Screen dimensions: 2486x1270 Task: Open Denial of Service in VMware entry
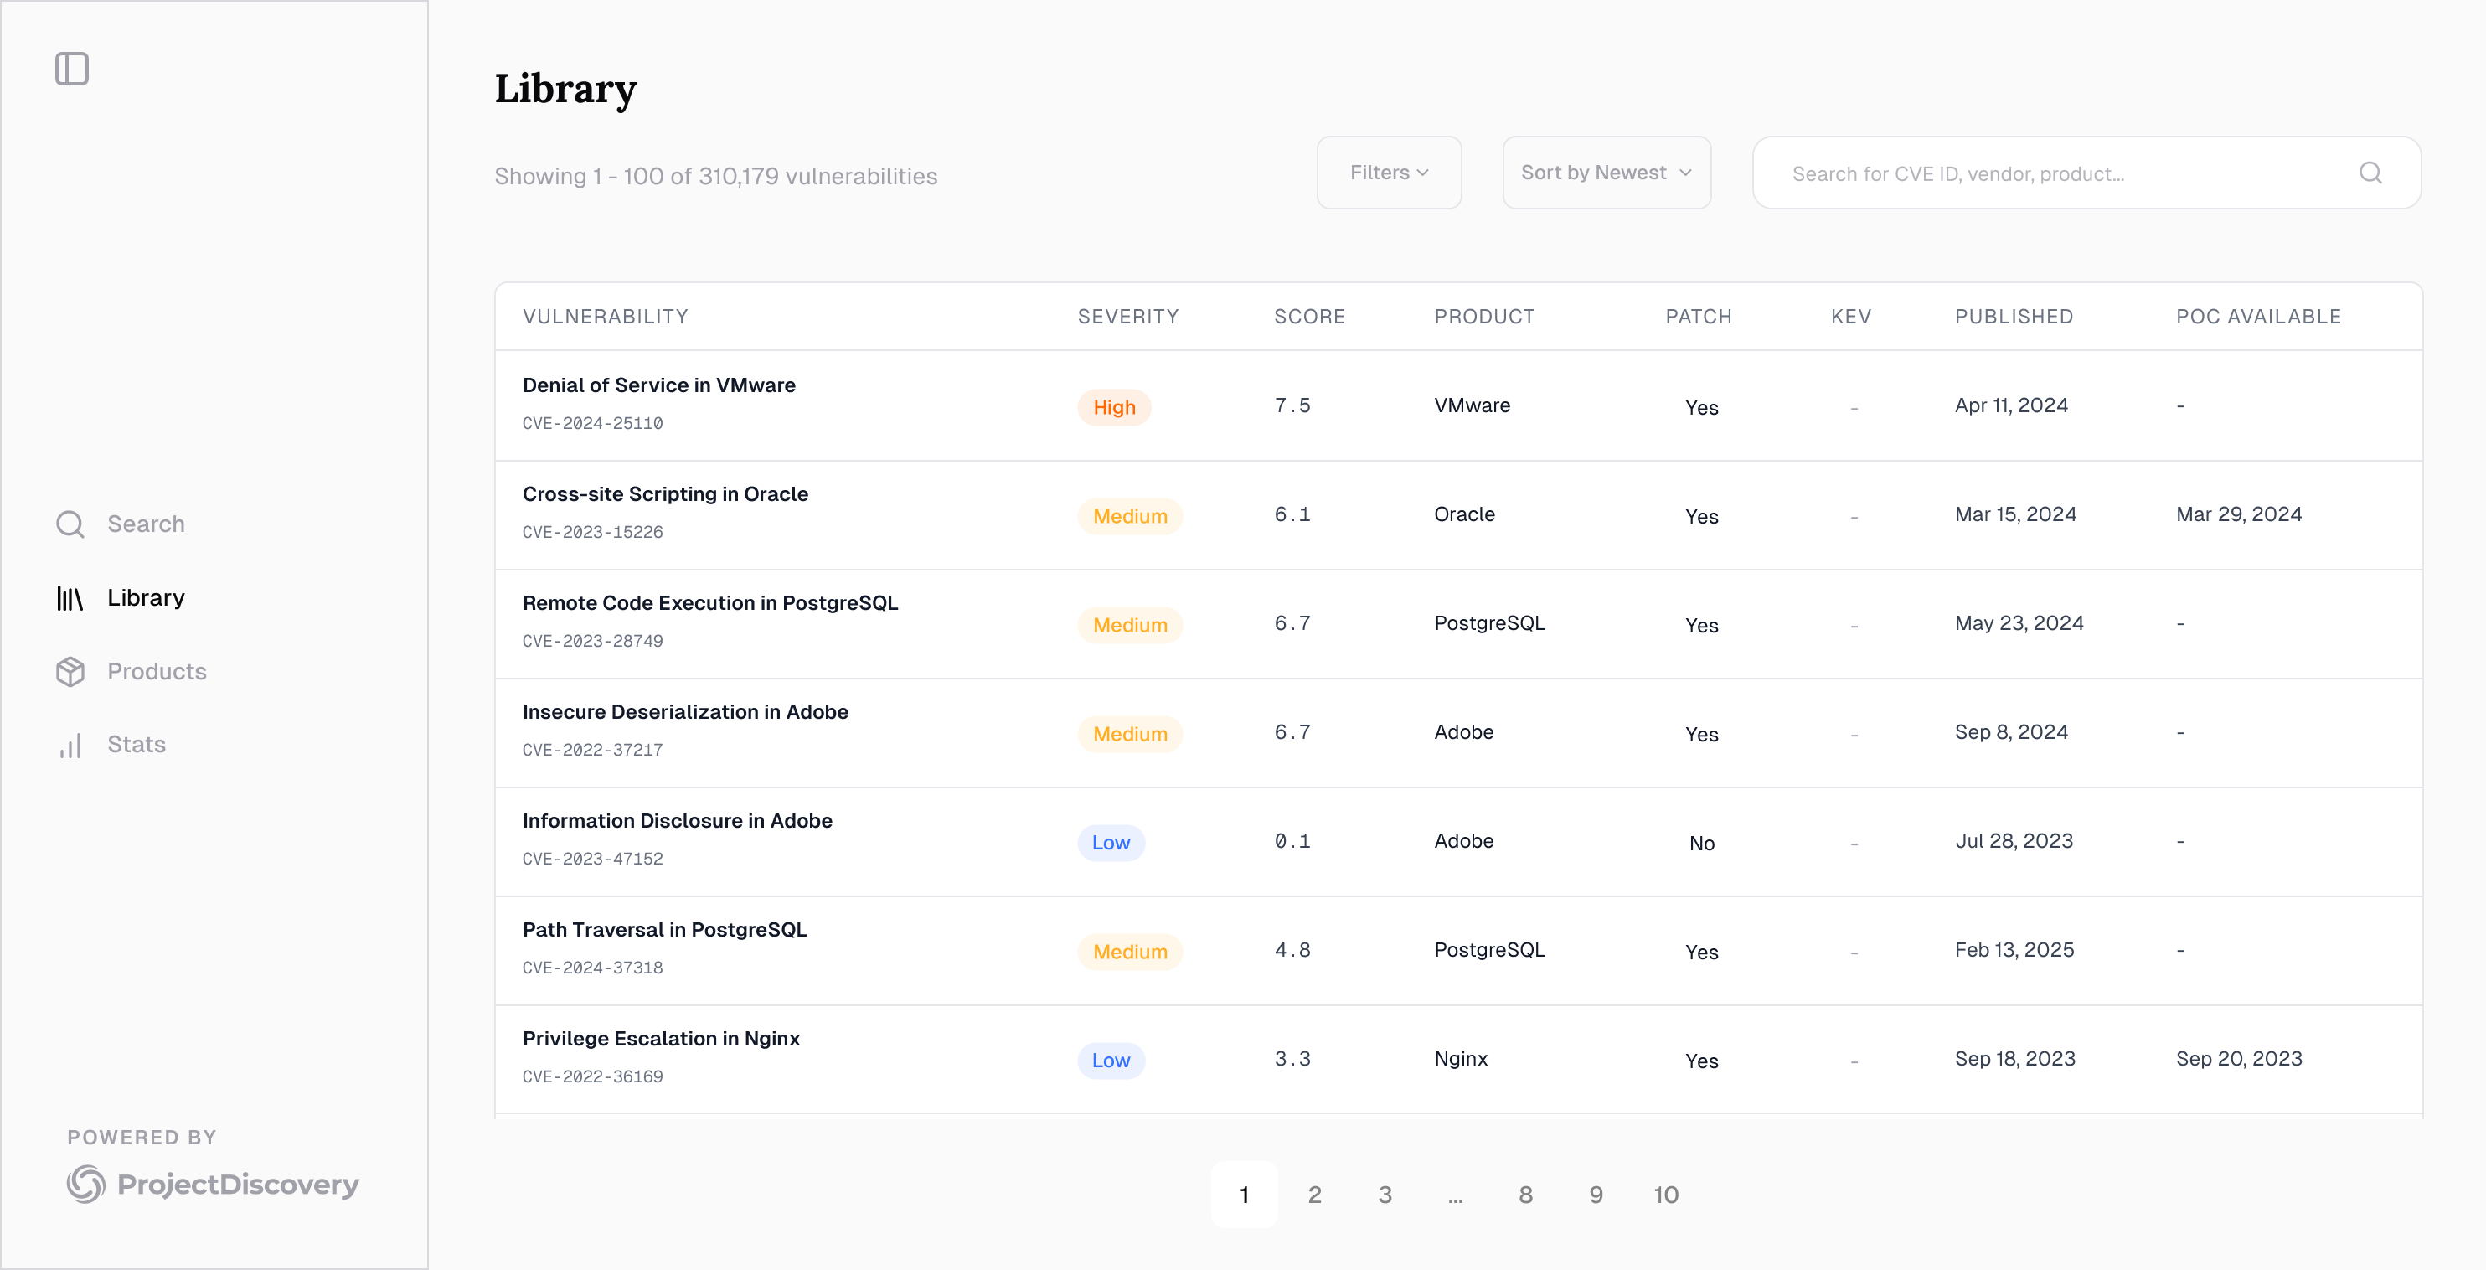[x=658, y=385]
